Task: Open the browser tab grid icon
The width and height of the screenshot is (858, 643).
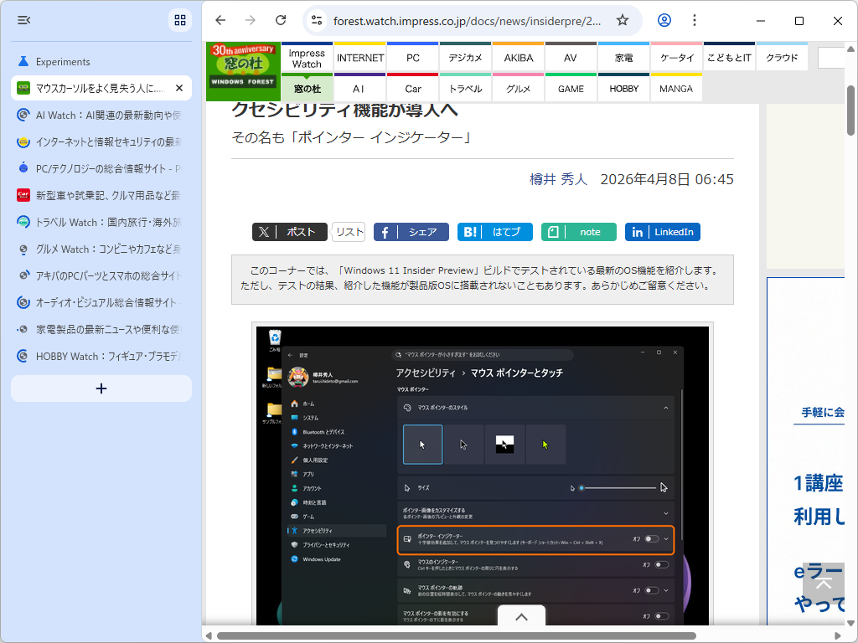Action: pyautogui.click(x=180, y=19)
